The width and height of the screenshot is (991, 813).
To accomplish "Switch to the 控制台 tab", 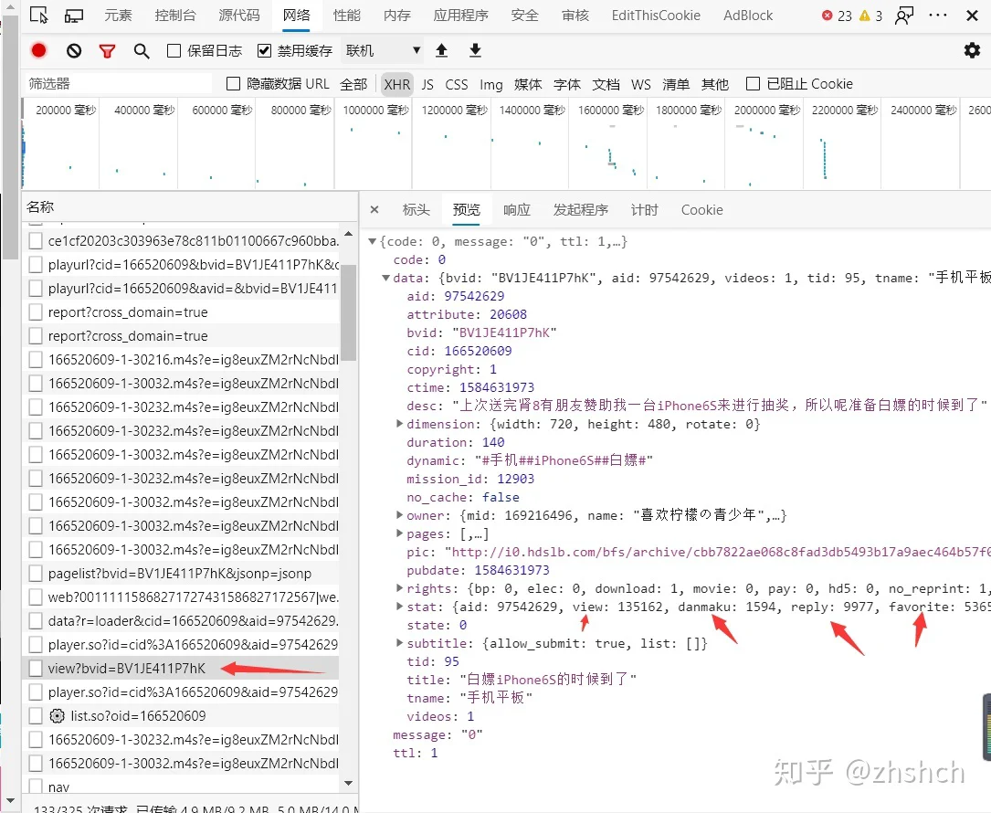I will [175, 16].
